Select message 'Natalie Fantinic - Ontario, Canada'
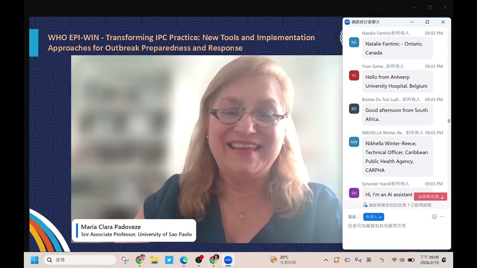 (398, 48)
